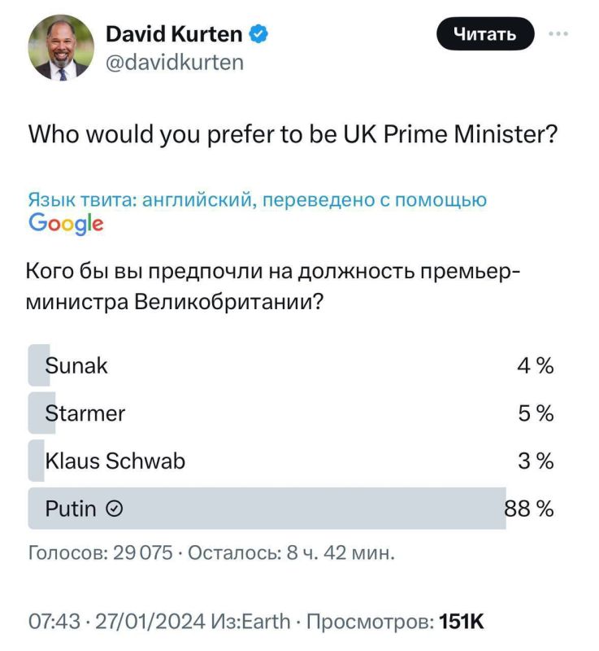This screenshot has height=651, width=599.
Task: Choose the Klaus Schwab poll option
Action: (x=115, y=461)
